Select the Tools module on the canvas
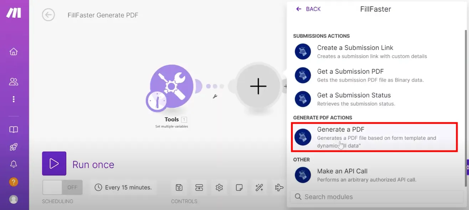The width and height of the screenshot is (469, 210). [172, 86]
